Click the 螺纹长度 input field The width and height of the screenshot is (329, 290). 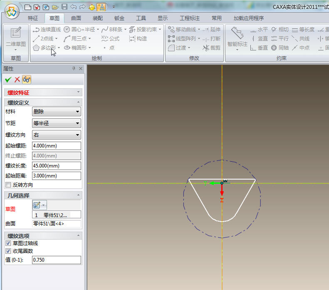tap(56, 166)
